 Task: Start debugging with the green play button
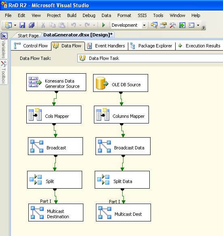104,25
